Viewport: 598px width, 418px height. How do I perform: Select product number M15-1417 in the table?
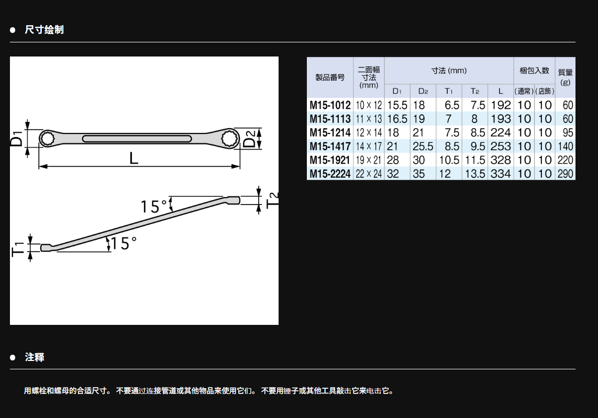click(x=330, y=146)
